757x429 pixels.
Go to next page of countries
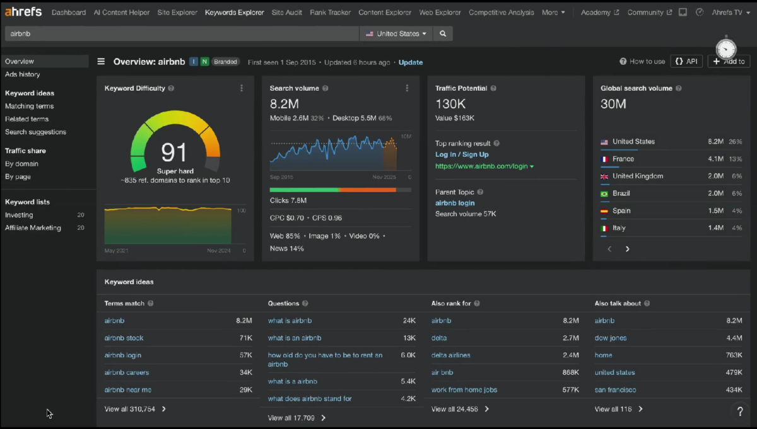(627, 249)
